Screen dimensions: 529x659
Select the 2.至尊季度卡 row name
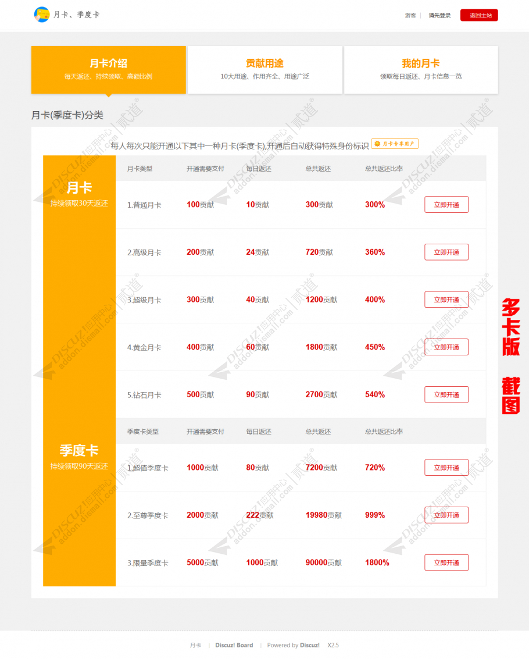[148, 516]
